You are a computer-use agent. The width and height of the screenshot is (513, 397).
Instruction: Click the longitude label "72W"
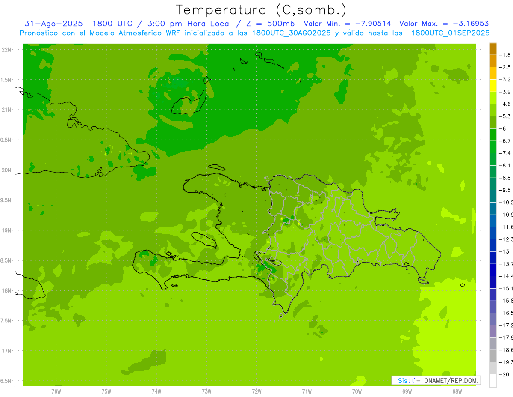tap(256, 391)
